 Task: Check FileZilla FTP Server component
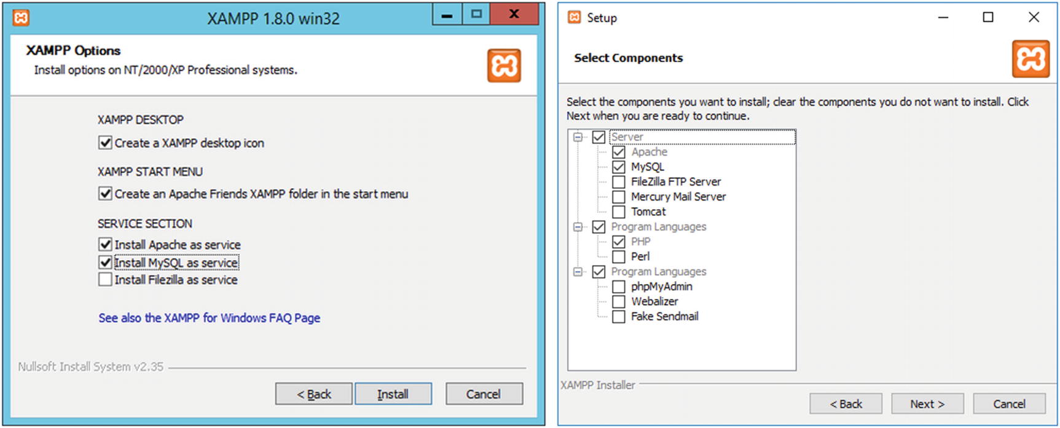click(619, 182)
